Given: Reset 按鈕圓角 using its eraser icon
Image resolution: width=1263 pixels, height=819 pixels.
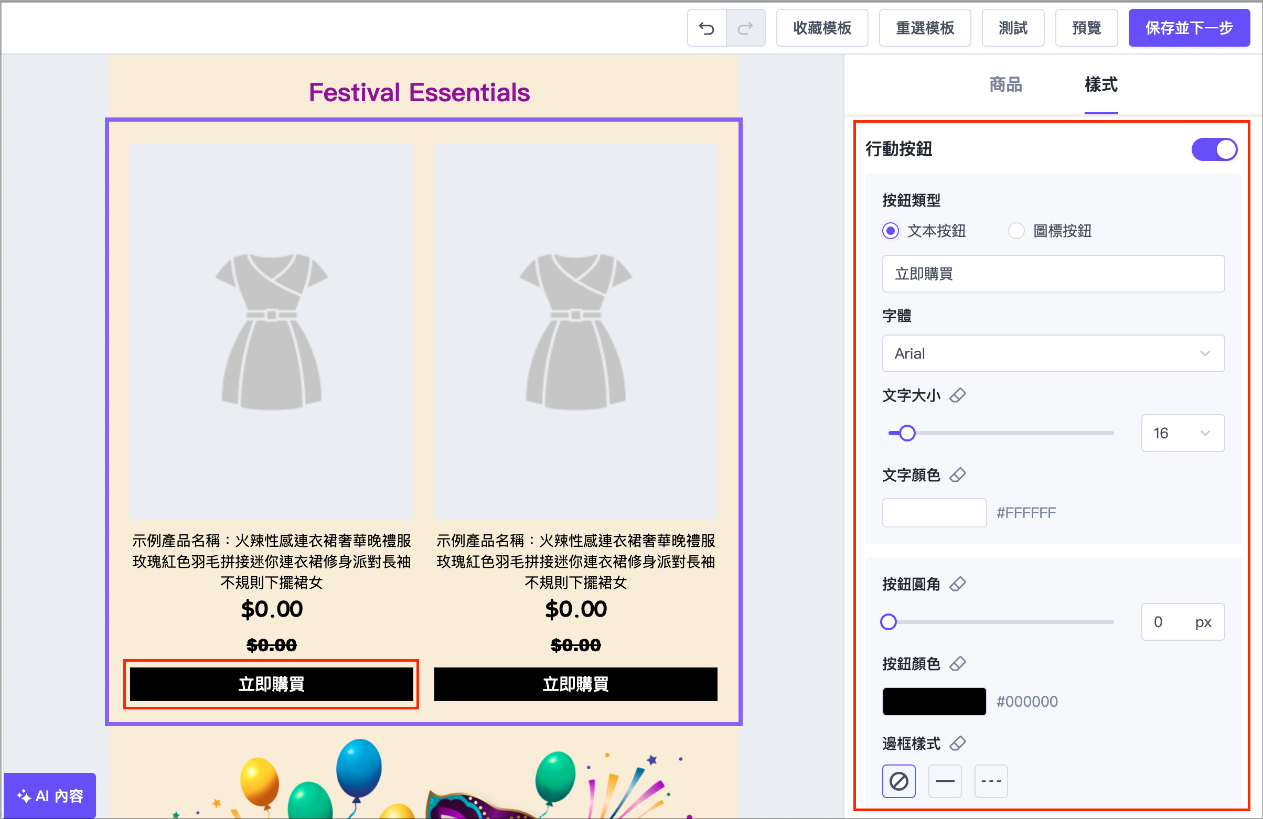Looking at the screenshot, I should 958,584.
